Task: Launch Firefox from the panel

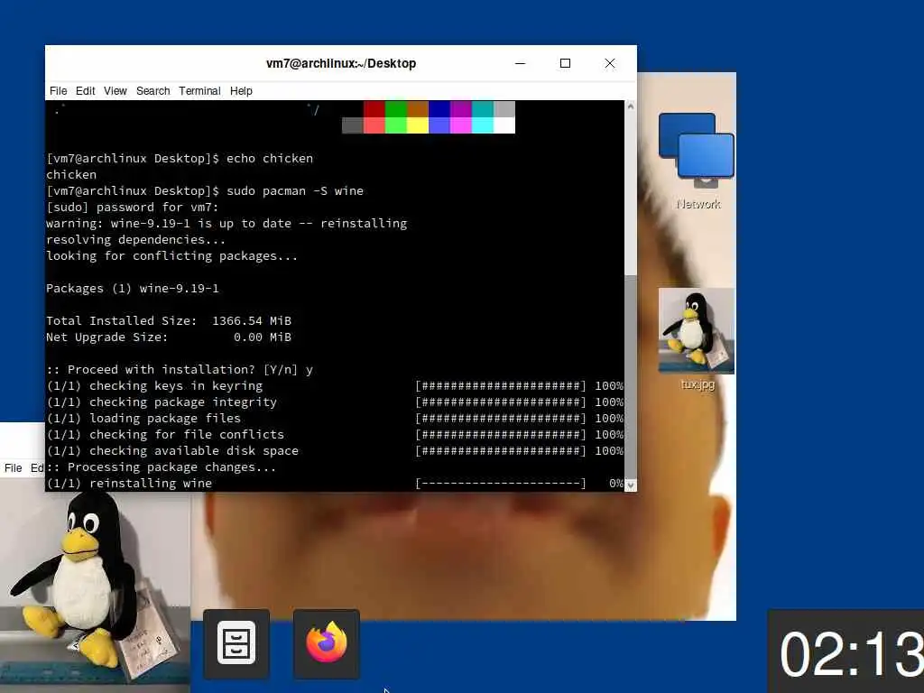Action: [x=327, y=642]
